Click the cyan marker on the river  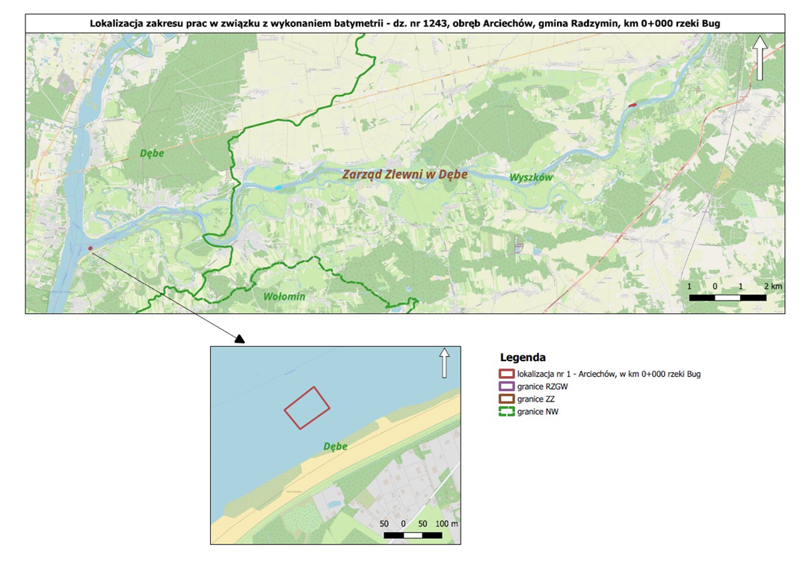pos(279,188)
